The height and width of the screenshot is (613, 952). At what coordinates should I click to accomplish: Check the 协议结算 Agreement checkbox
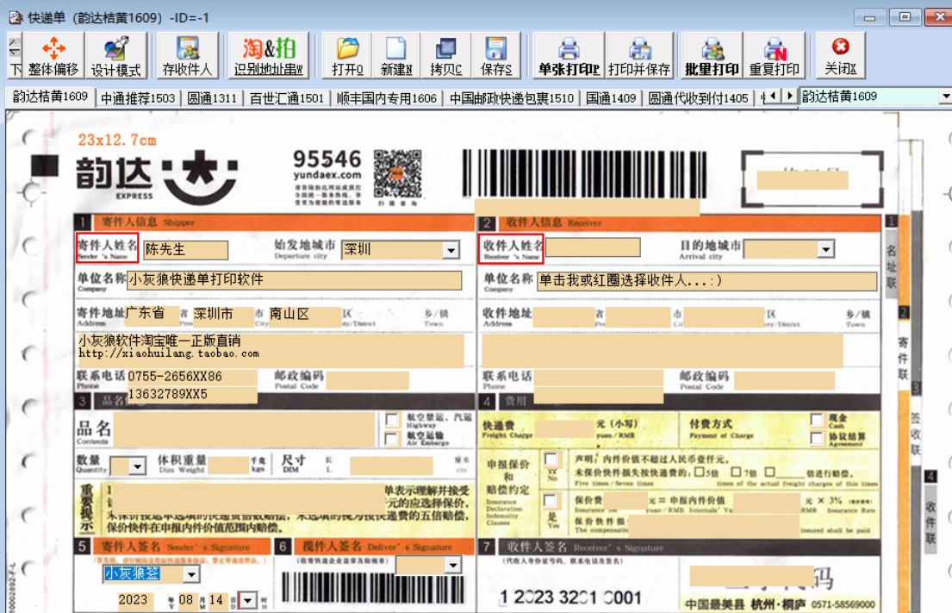(x=817, y=439)
